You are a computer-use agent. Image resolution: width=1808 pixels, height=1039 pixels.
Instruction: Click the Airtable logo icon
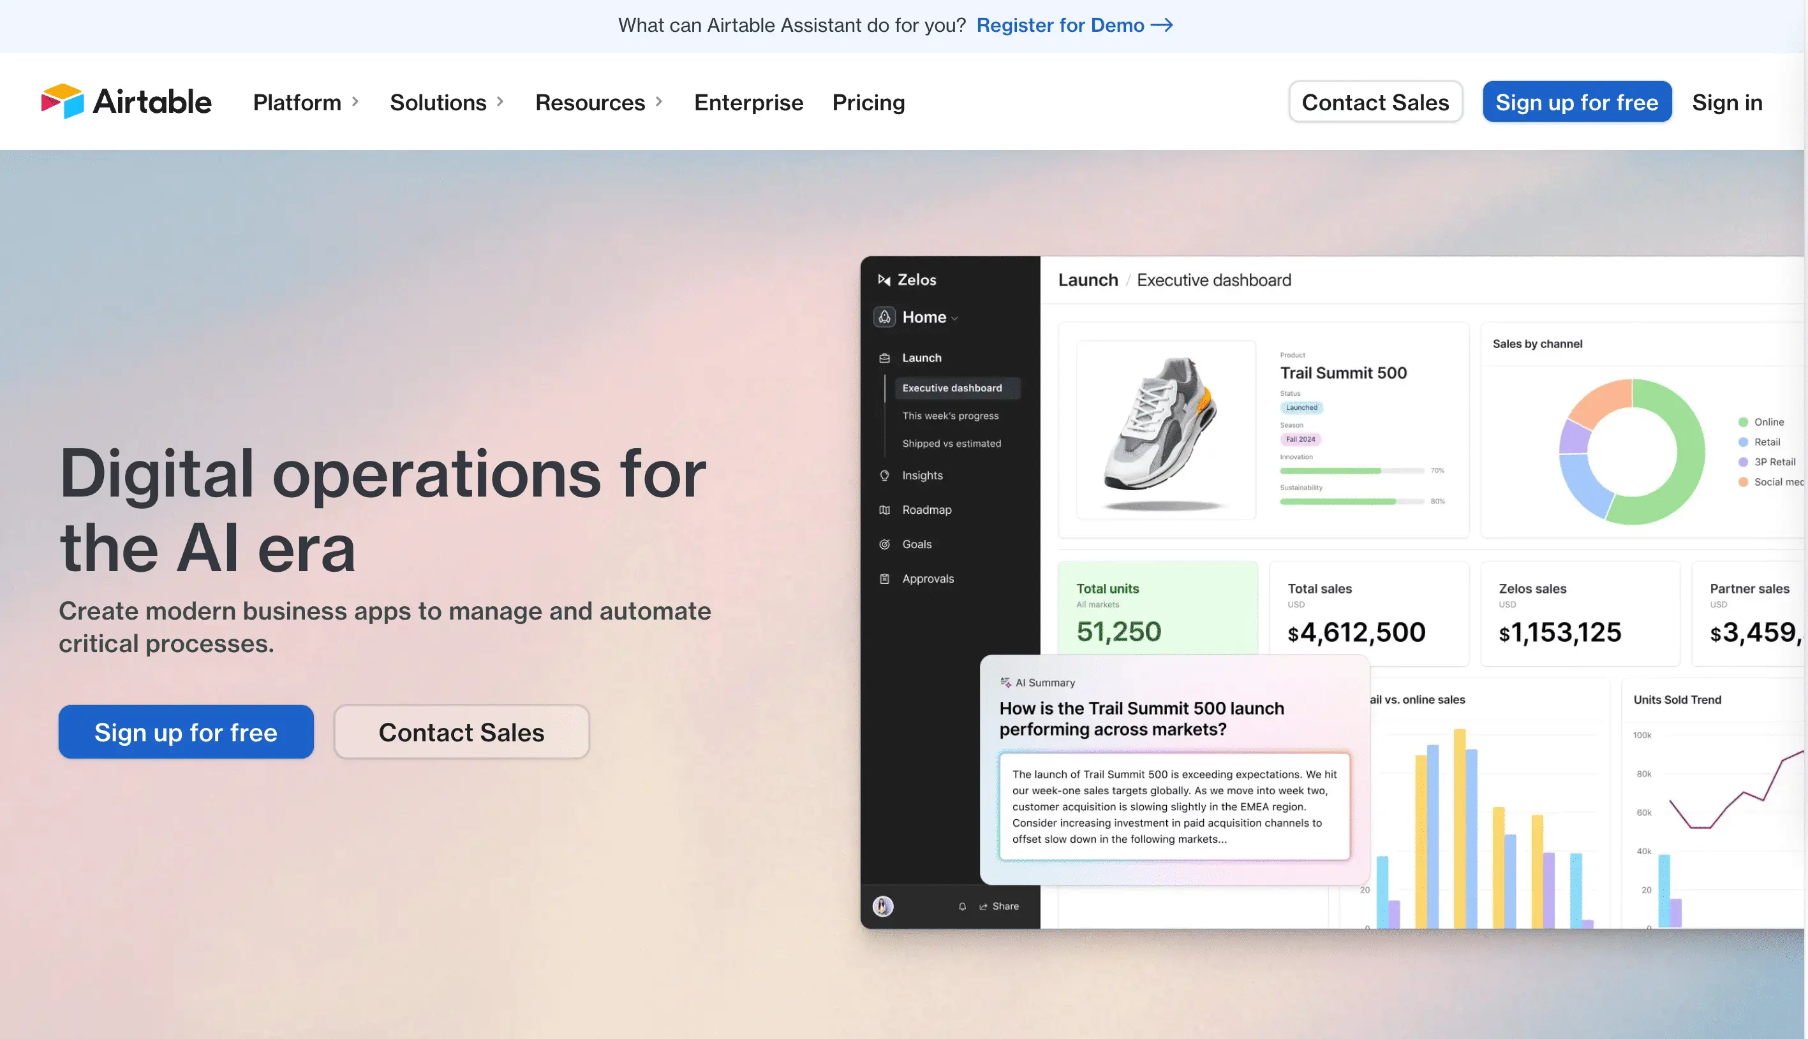tap(62, 101)
